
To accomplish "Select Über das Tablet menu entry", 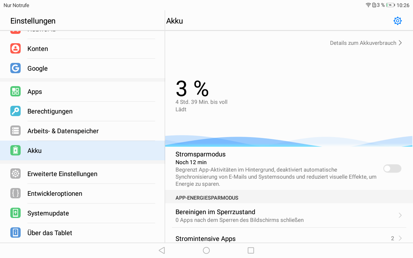I will 50,233.
